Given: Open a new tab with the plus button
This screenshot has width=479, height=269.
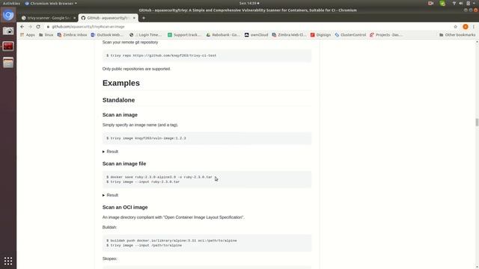Looking at the screenshot, I should 144,18.
